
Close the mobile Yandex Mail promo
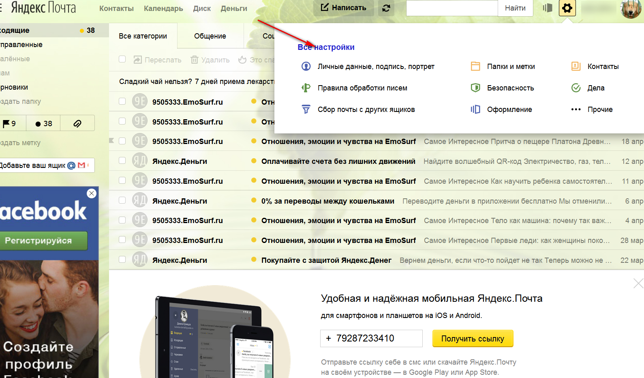[x=638, y=283]
